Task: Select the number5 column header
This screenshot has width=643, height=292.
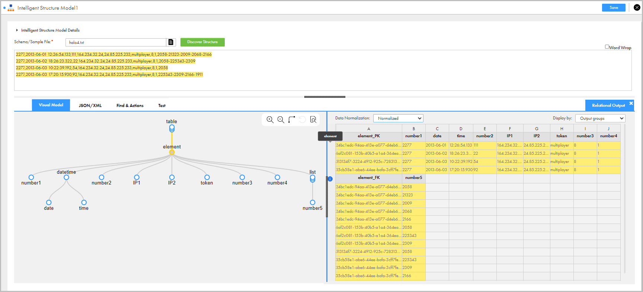Action: pyautogui.click(x=414, y=178)
